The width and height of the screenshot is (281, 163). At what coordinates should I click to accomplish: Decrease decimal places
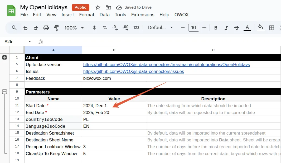115,28
